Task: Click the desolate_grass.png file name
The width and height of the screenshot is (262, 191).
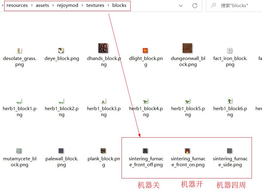Action: pos(19,61)
